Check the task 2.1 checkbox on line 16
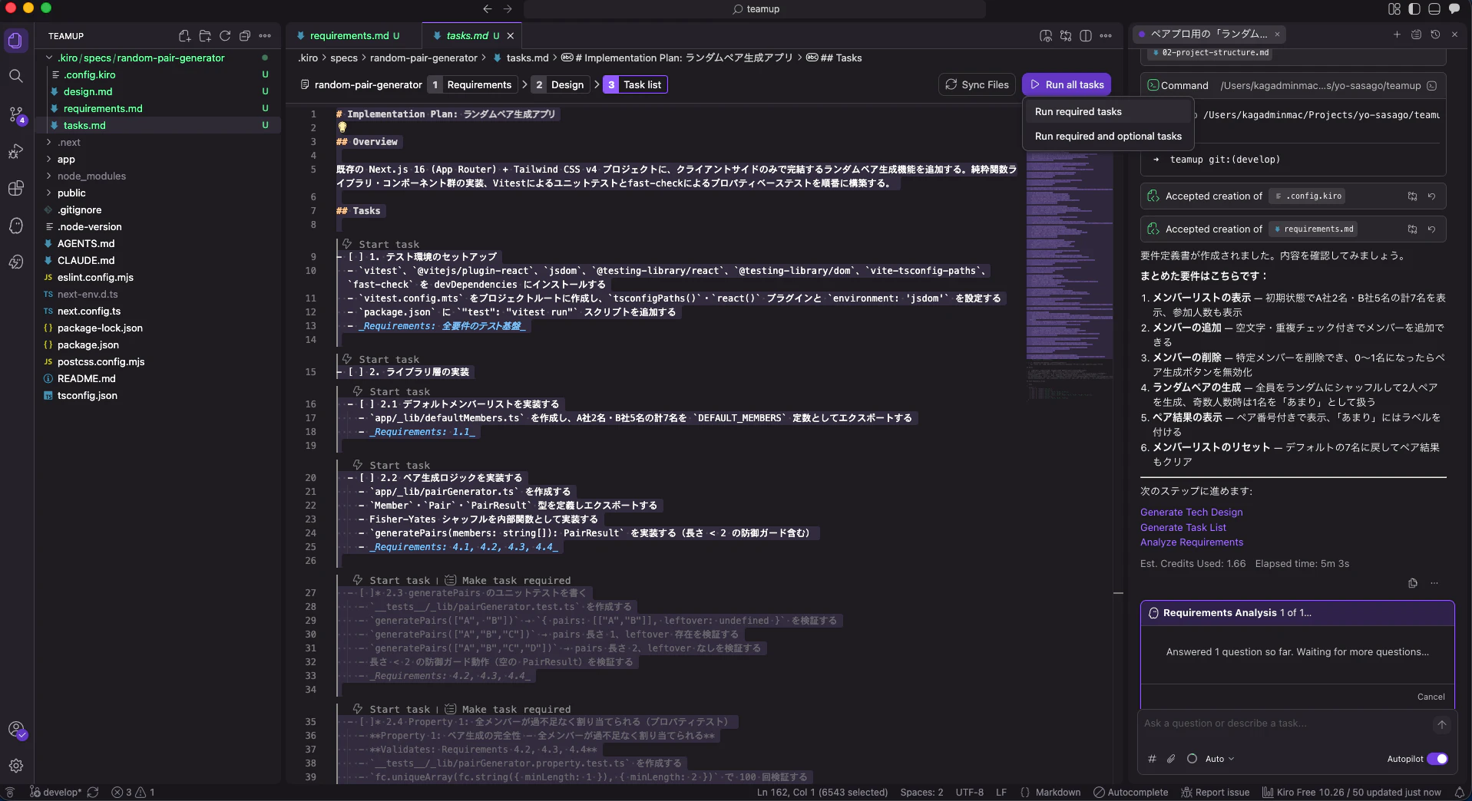Image resolution: width=1472 pixels, height=801 pixels. pos(366,404)
